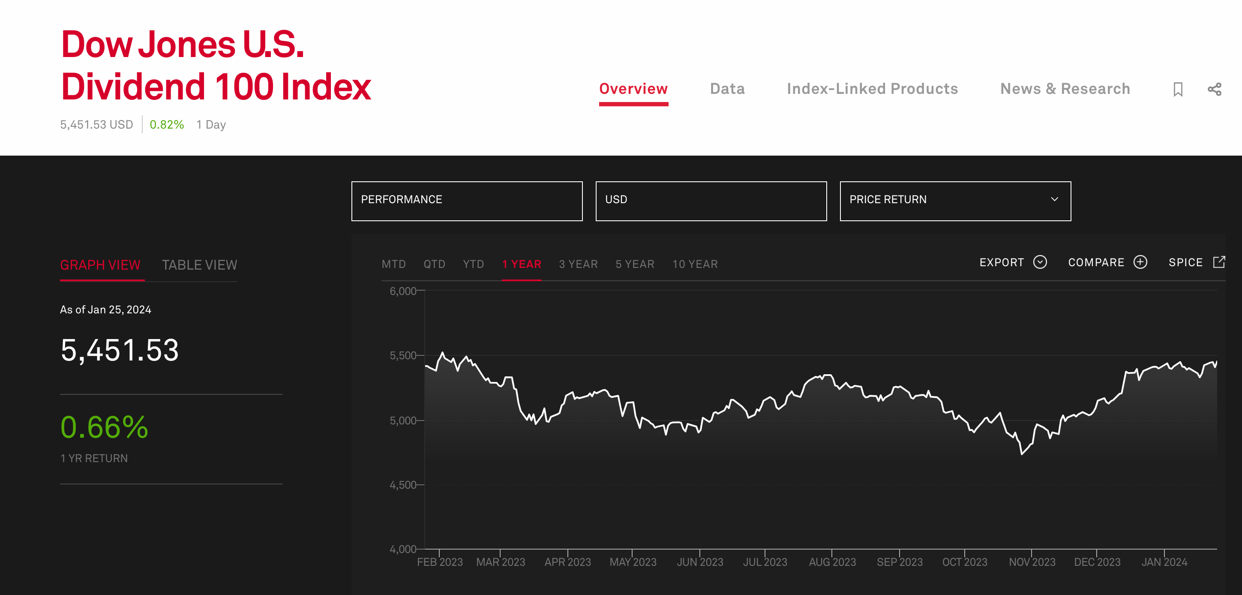Click the share icon in the header
This screenshot has width=1242, height=595.
[x=1214, y=89]
